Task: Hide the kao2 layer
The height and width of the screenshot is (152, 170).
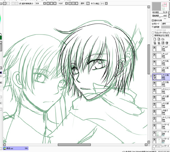Action: (154, 54)
